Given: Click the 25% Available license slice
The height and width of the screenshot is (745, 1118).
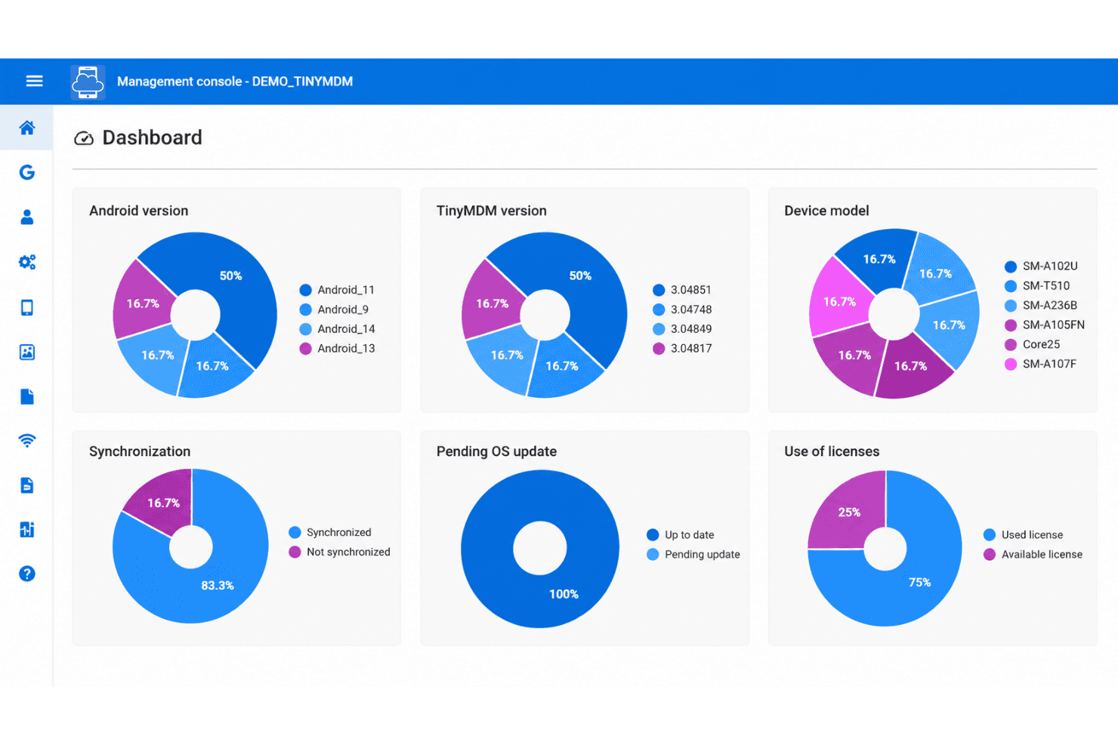Looking at the screenshot, I should click(850, 512).
